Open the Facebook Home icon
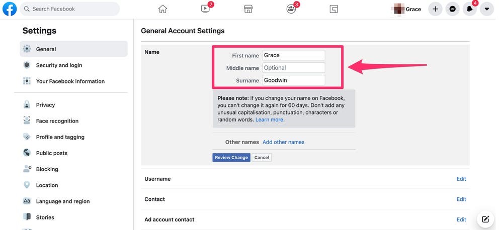The width and height of the screenshot is (503, 230). click(x=162, y=9)
